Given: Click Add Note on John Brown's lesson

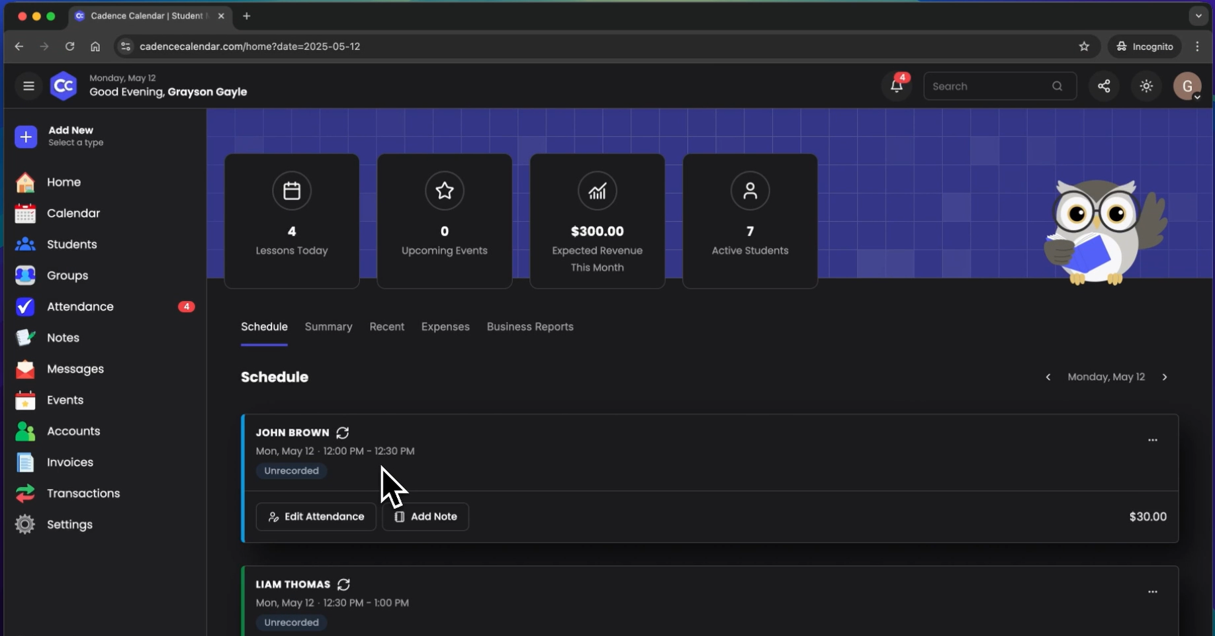Looking at the screenshot, I should coord(426,517).
